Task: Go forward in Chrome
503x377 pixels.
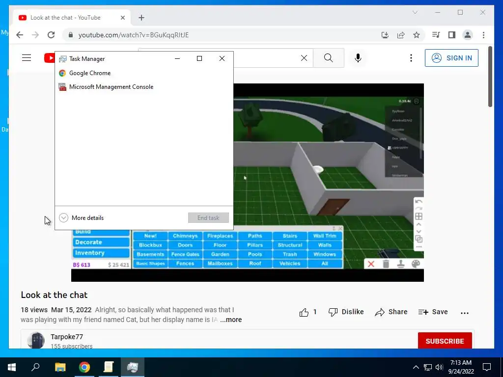Action: (35, 35)
